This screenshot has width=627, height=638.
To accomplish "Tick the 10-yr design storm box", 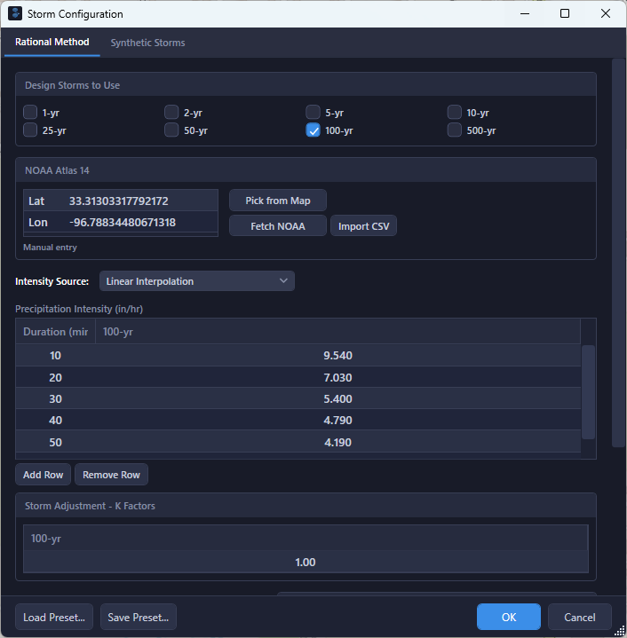I will tap(455, 112).
